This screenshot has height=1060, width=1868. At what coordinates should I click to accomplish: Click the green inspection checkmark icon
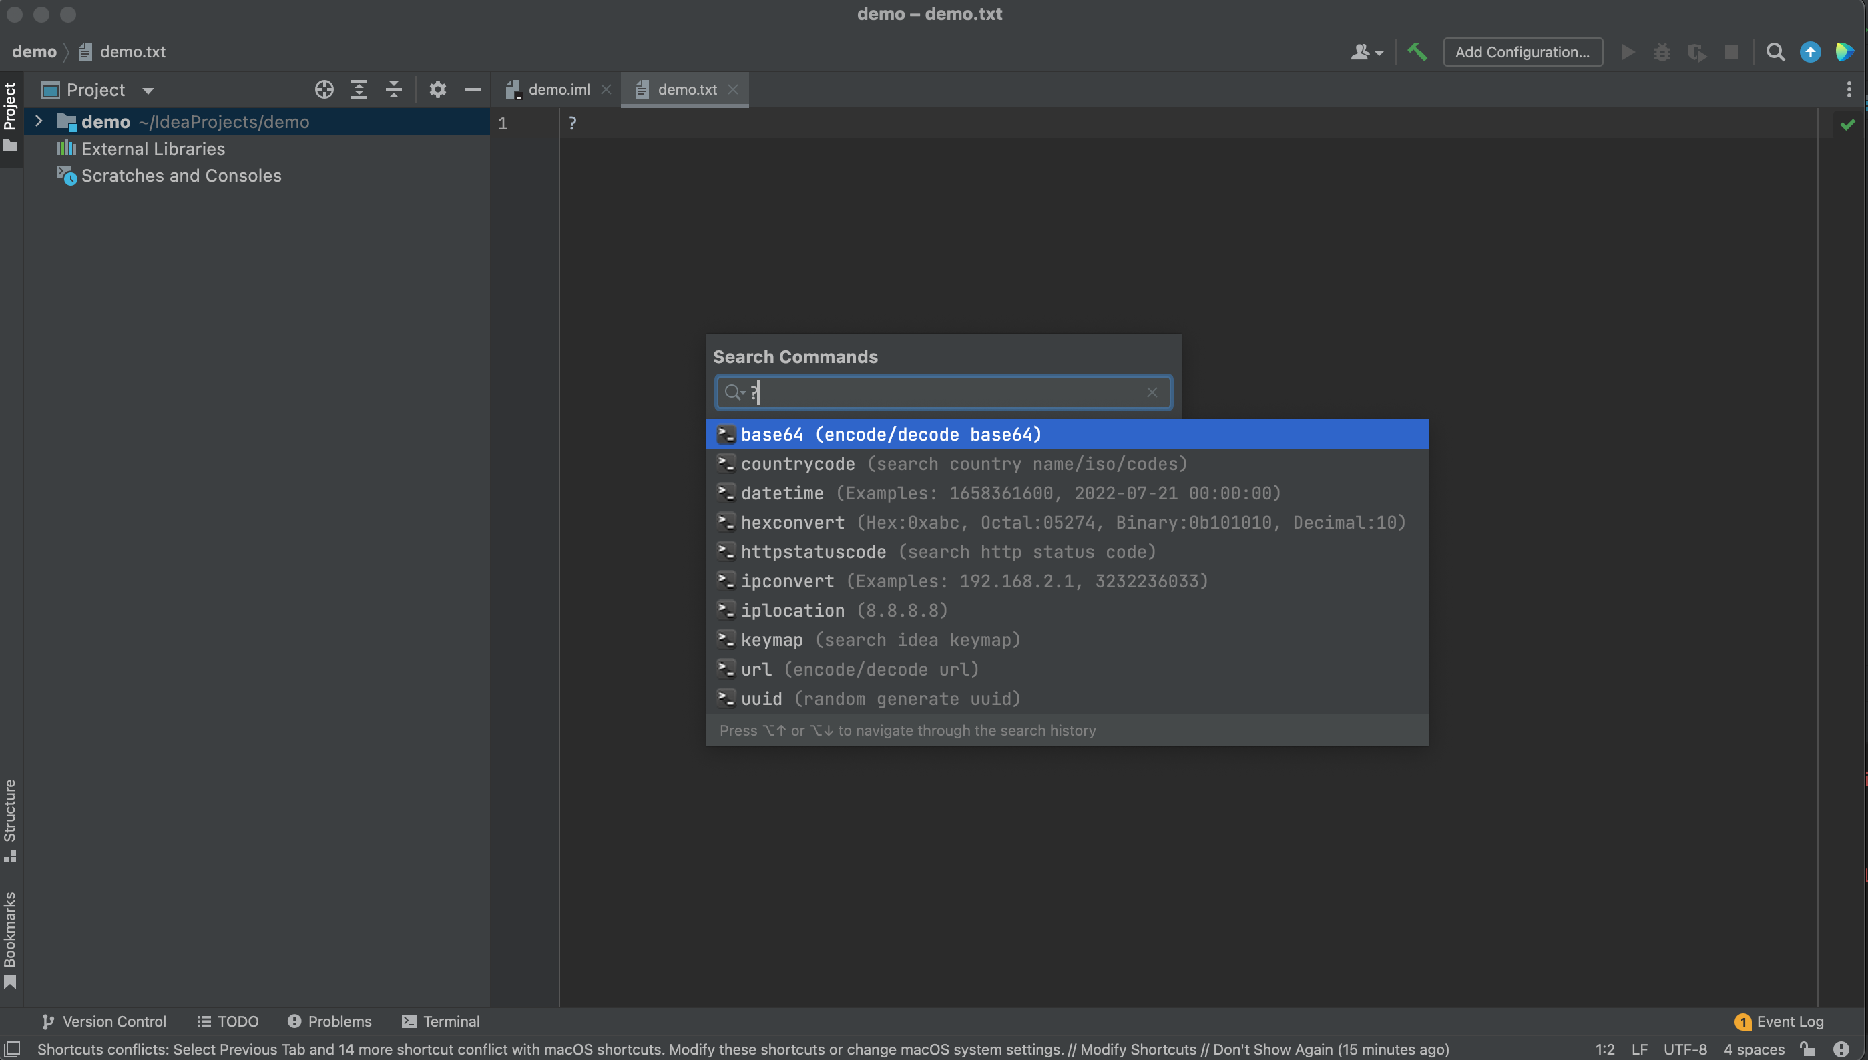pos(1847,125)
